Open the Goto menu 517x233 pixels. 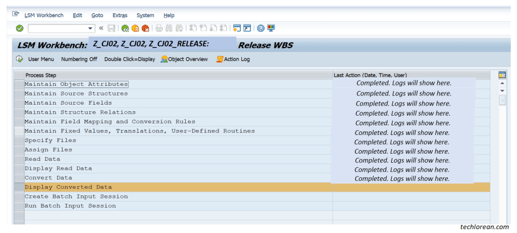point(97,16)
